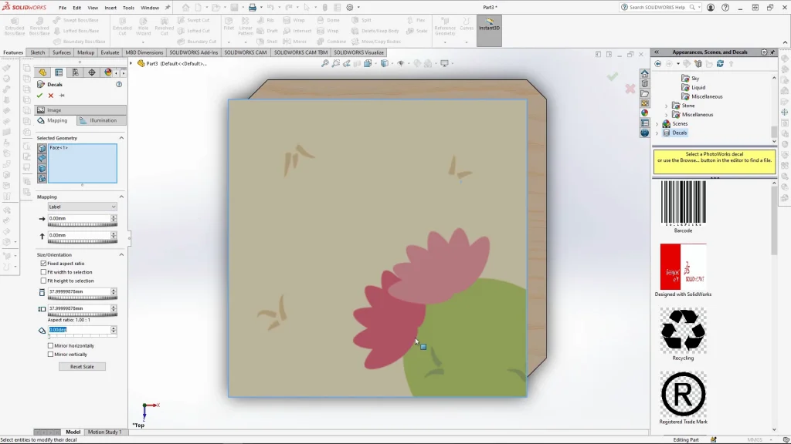791x444 pixels.
Task: Cancel the decal with the red X
Action: tap(51, 96)
